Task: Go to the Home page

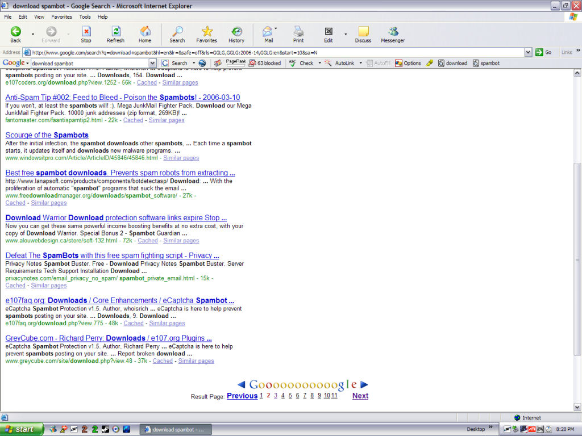Action: coord(145,35)
